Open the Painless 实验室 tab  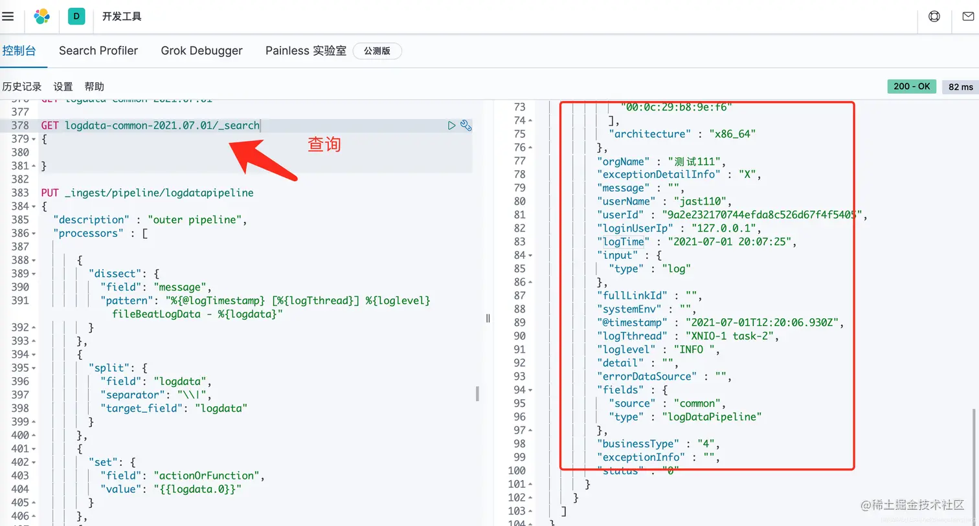(306, 50)
